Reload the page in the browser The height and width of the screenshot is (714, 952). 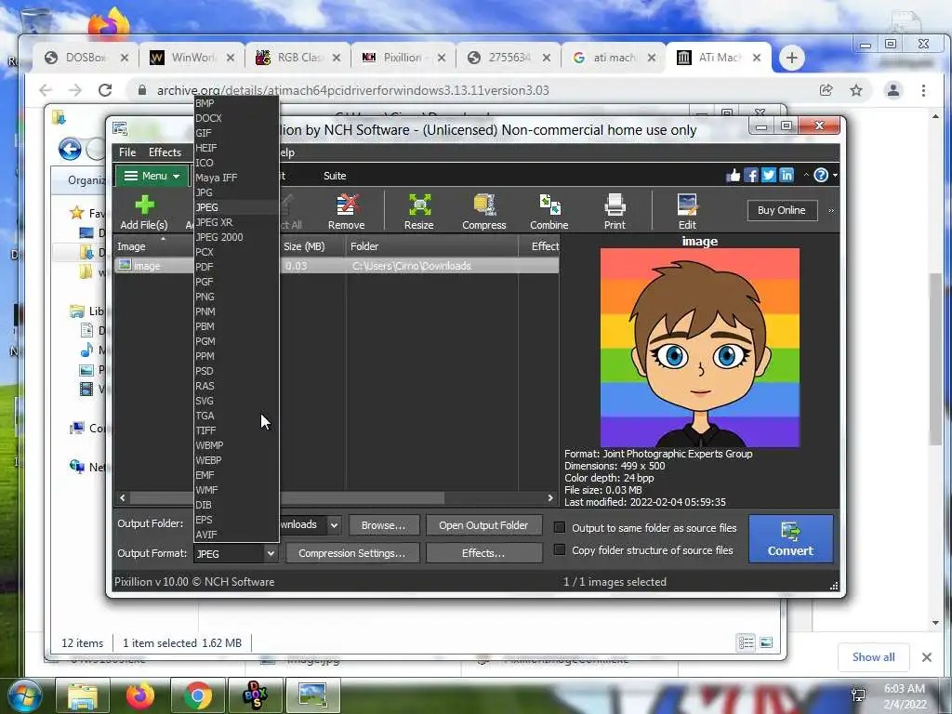105,90
